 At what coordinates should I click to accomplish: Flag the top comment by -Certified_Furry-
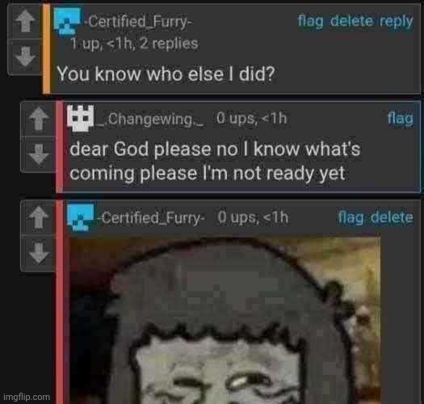pyautogui.click(x=310, y=21)
